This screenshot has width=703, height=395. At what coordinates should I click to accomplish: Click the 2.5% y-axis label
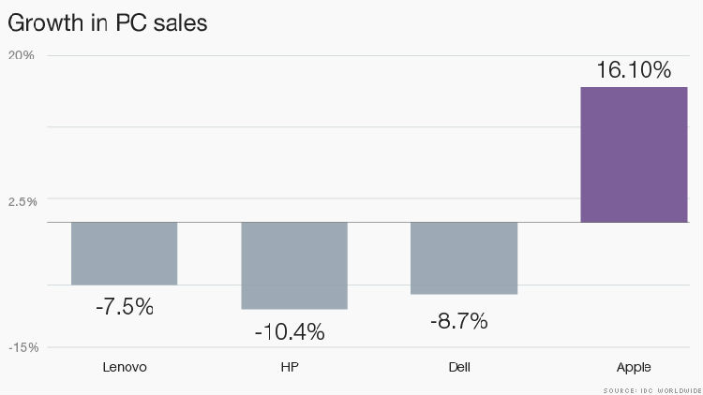[22, 201]
